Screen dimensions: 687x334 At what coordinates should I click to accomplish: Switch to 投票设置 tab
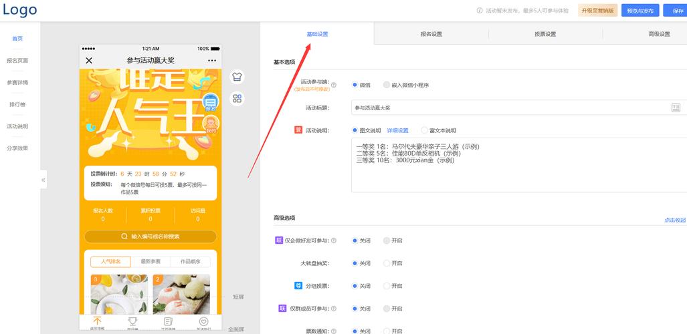(x=545, y=33)
